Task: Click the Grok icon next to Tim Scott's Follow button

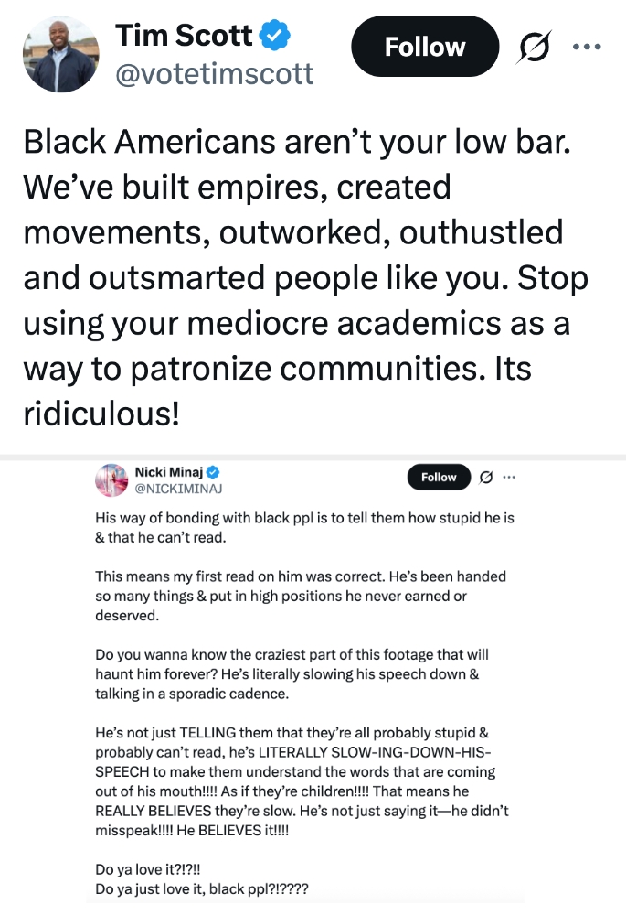Action: coord(535,46)
